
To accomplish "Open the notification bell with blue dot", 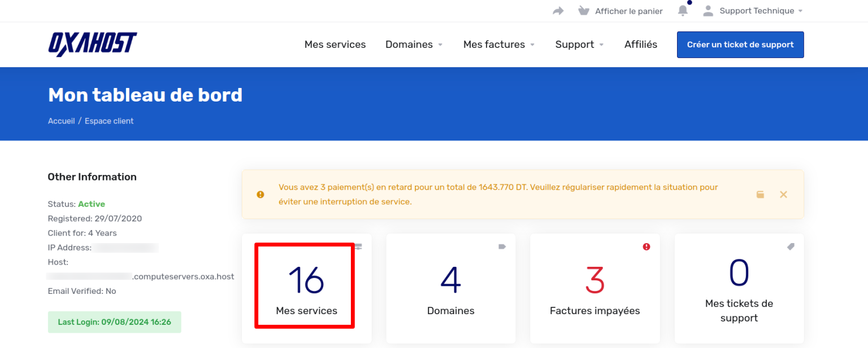I will coord(683,10).
